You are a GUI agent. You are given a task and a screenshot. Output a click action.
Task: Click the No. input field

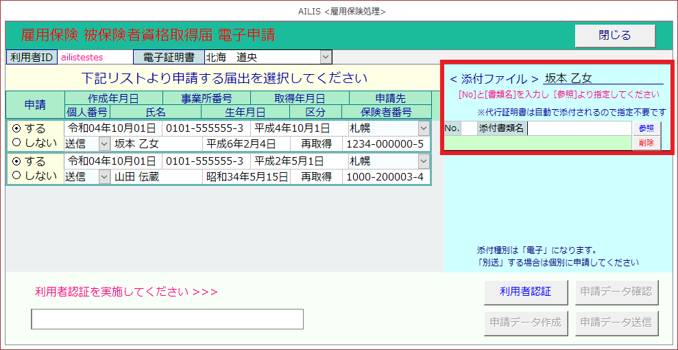pos(468,128)
